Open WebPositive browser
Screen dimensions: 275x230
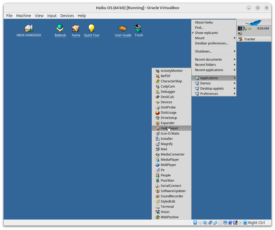pos(171,217)
